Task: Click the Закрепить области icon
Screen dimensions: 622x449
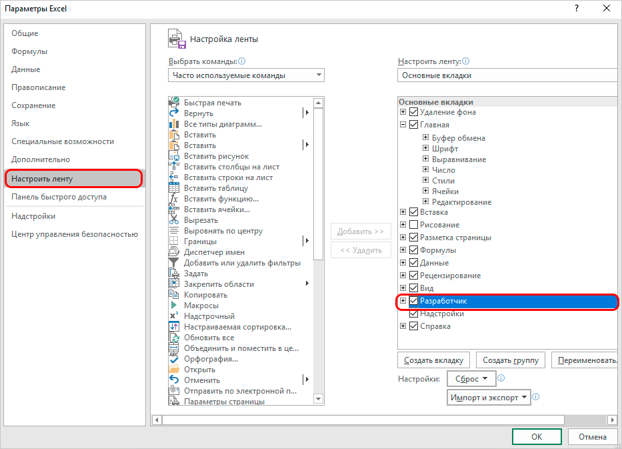Action: coord(174,284)
